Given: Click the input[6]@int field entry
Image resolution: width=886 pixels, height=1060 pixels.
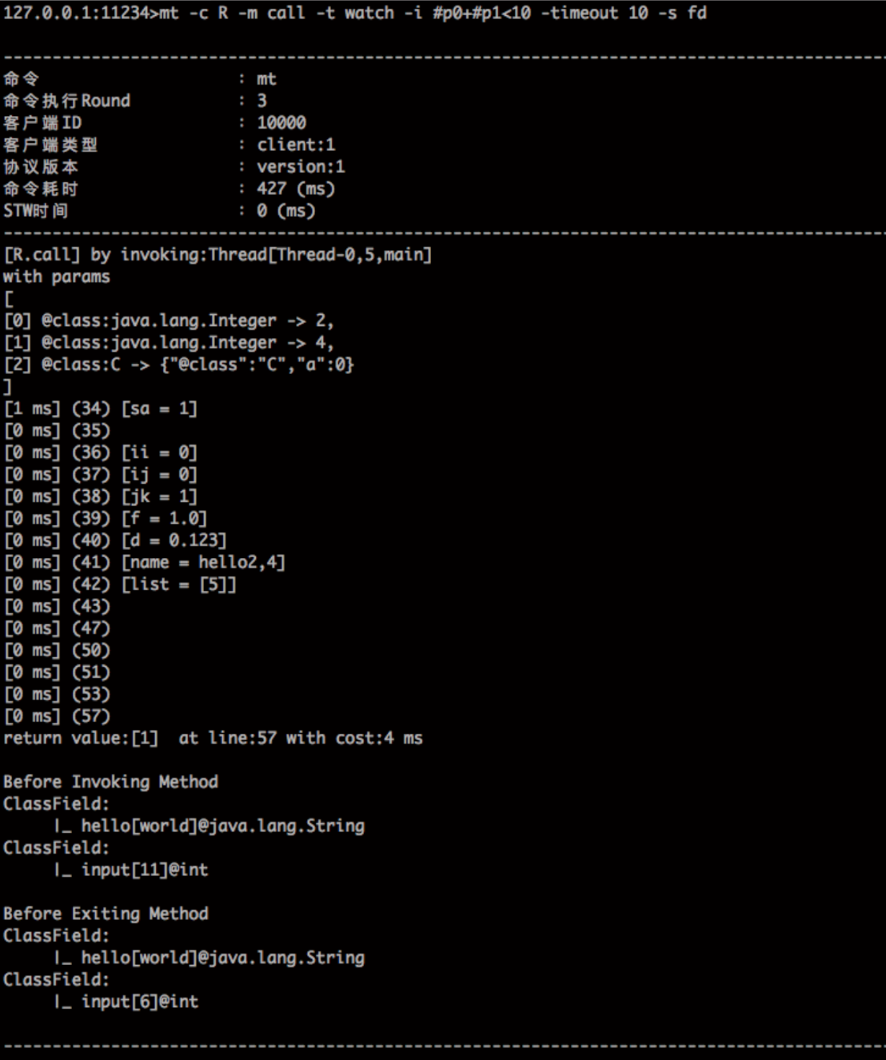Looking at the screenshot, I should pos(139,1002).
